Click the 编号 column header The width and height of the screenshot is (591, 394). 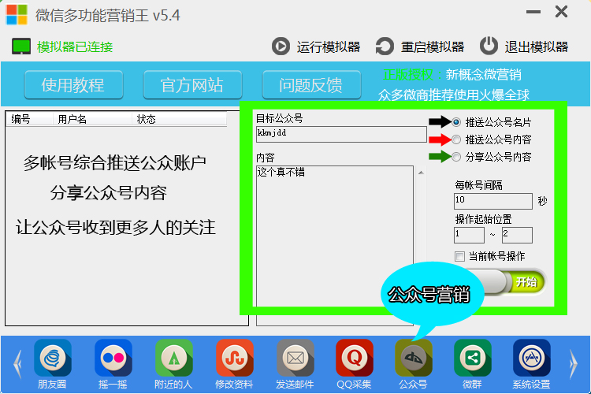28,119
